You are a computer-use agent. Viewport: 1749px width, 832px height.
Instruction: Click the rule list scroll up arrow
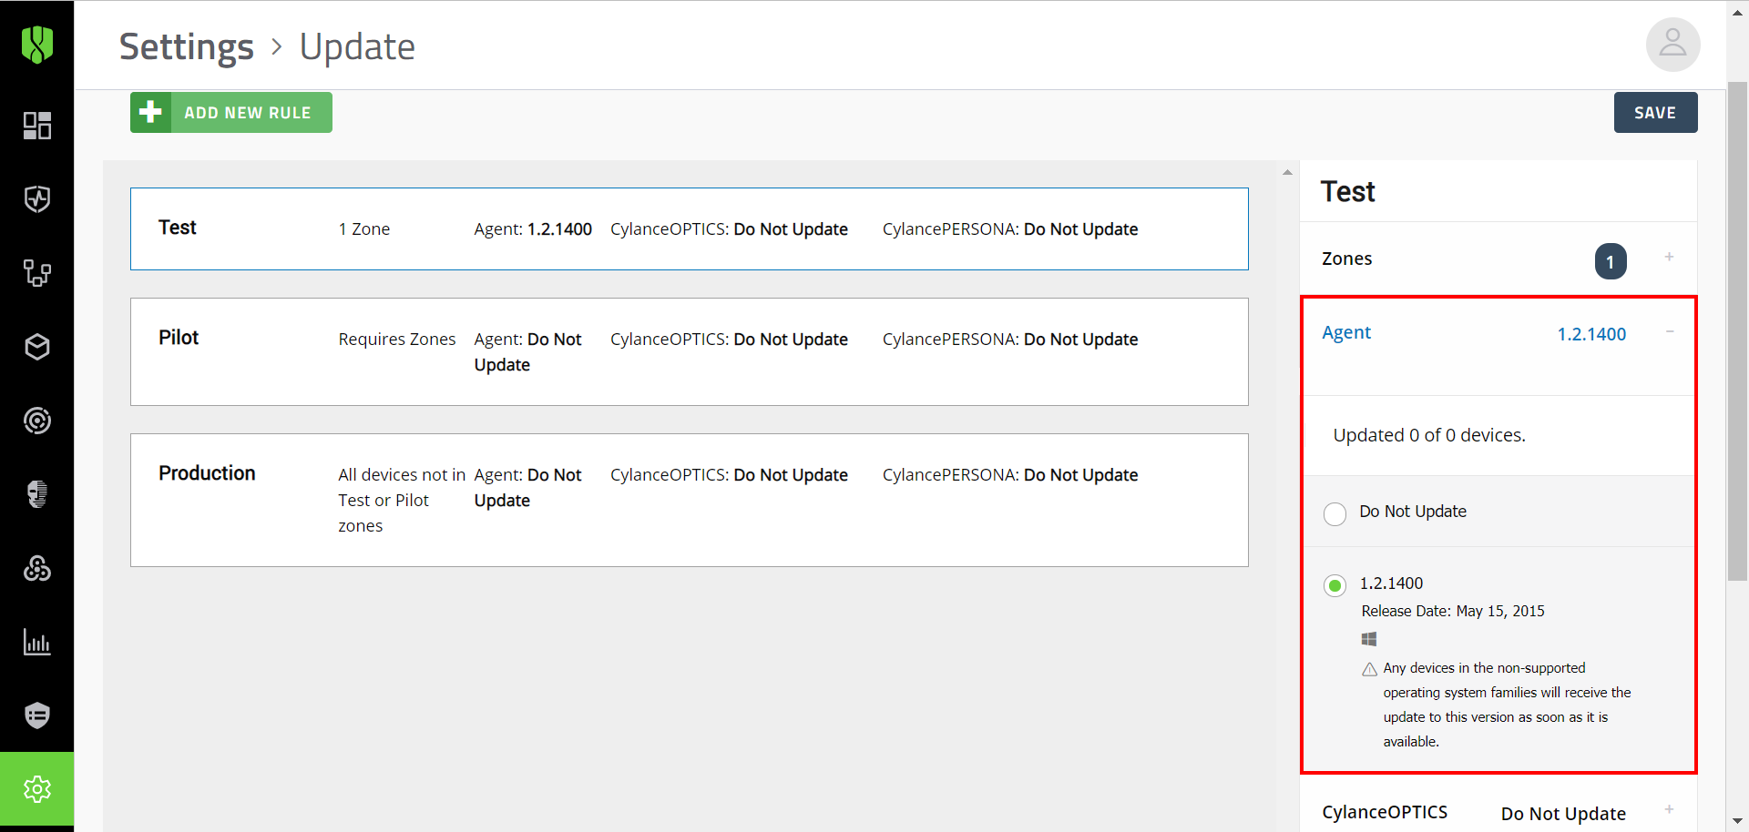(1287, 172)
